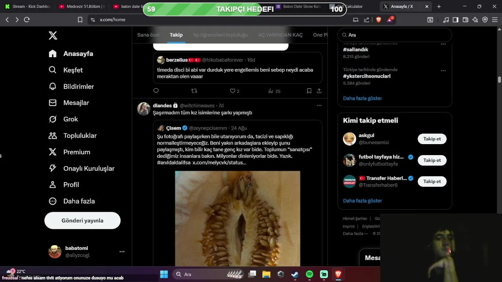502x282 pixels.
Task: Open the browser share icon in address bar
Action: 366,20
